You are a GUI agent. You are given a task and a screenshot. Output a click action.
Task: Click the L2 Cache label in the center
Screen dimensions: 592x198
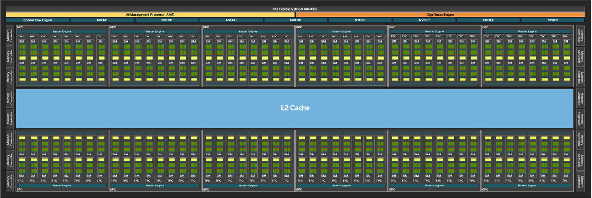[x=296, y=108]
